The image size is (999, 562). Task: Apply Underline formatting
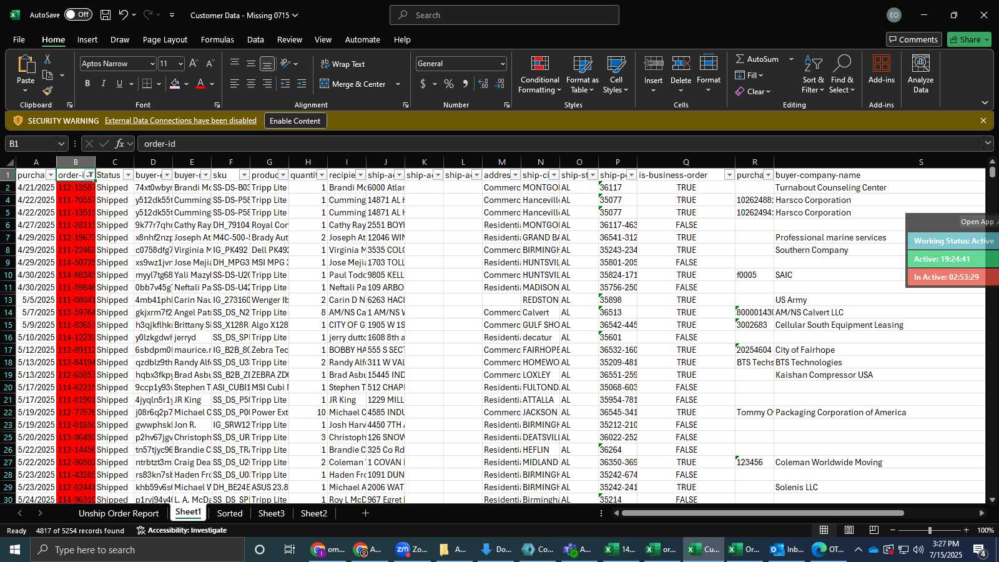click(119, 84)
